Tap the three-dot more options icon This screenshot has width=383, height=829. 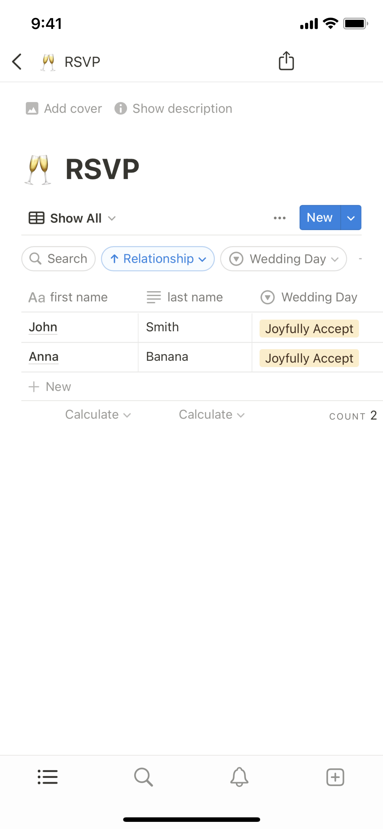[280, 218]
